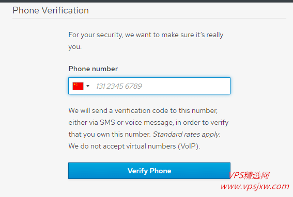Screen dimensions: 293x197
Task: Click the word "you." under security text
Action: (x=75, y=47)
